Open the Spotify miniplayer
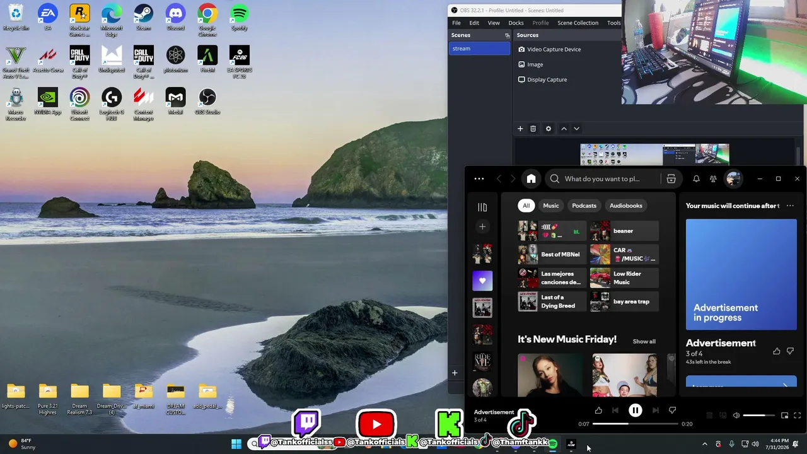807x454 pixels. pyautogui.click(x=784, y=416)
